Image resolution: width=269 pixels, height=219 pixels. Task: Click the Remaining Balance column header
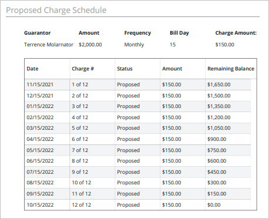(231, 69)
